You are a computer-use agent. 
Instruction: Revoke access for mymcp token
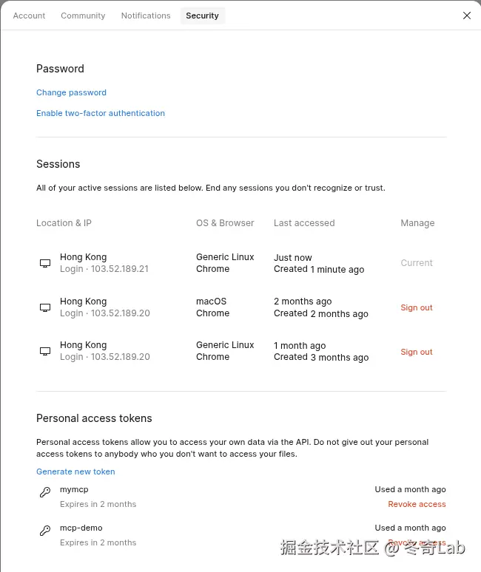click(417, 504)
